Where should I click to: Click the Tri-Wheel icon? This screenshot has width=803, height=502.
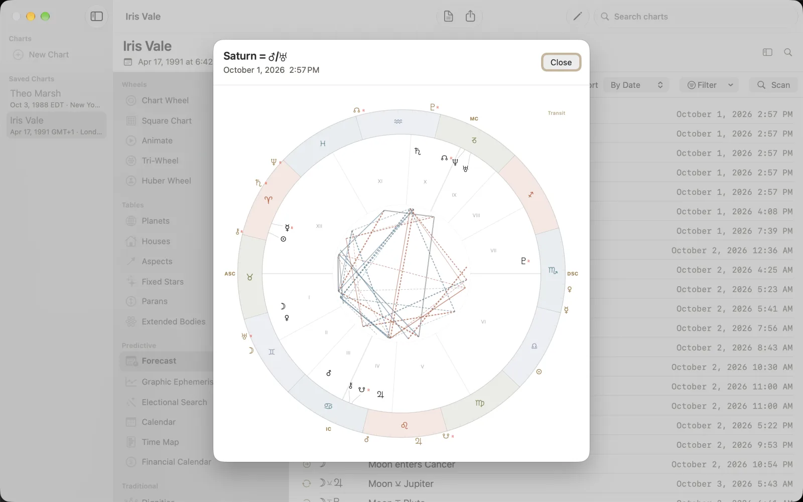(x=131, y=161)
